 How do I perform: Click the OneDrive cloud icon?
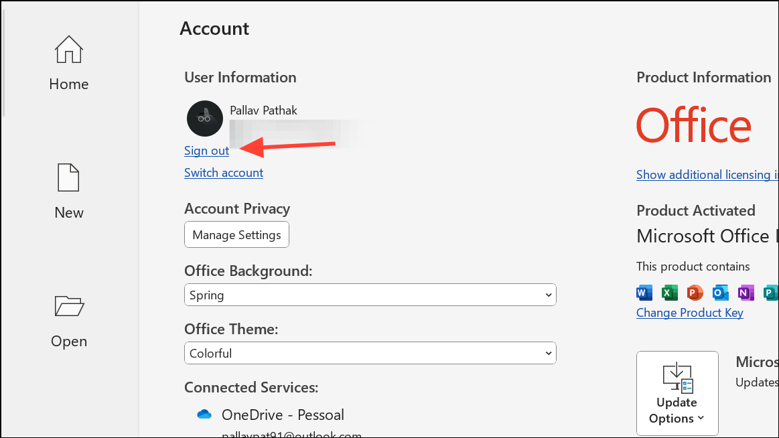click(204, 414)
